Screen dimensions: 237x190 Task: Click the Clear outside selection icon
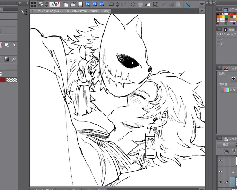pos(140,4)
